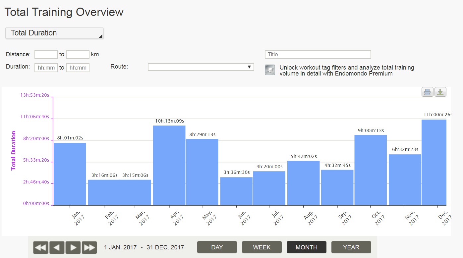Screen dimensions: 463x258
Task: Click the 5h:42m:02s value label
Action: tap(304, 156)
